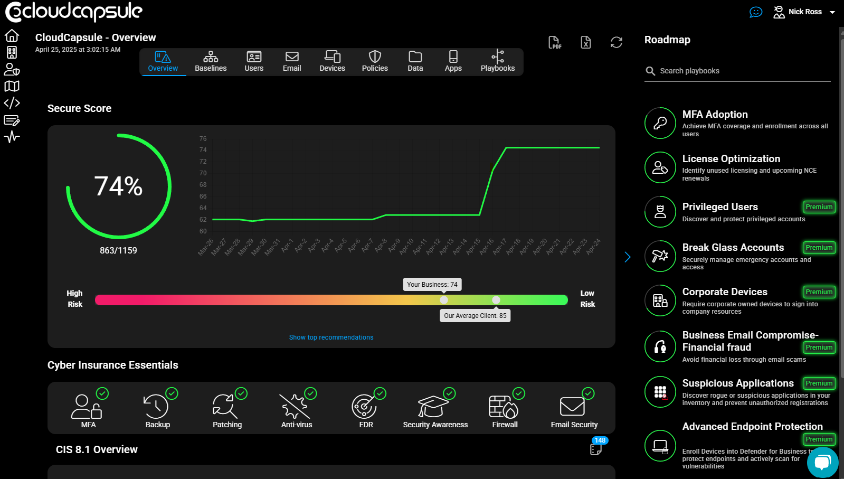Image resolution: width=844 pixels, height=479 pixels.
Task: Open the Users tab
Action: (x=254, y=62)
